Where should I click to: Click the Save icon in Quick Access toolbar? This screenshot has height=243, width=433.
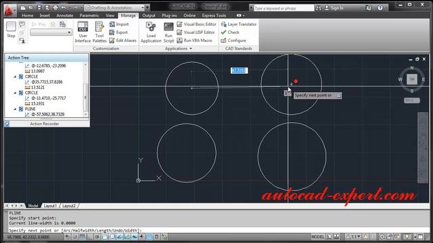39,7
